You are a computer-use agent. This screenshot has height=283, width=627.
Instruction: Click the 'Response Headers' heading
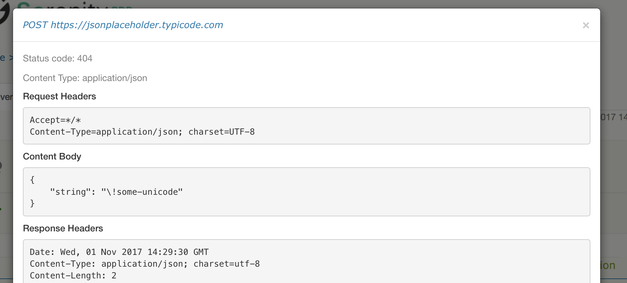coord(63,228)
